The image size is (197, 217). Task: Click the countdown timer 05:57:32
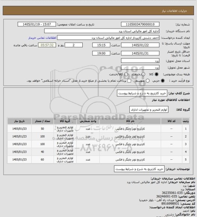click(47, 45)
